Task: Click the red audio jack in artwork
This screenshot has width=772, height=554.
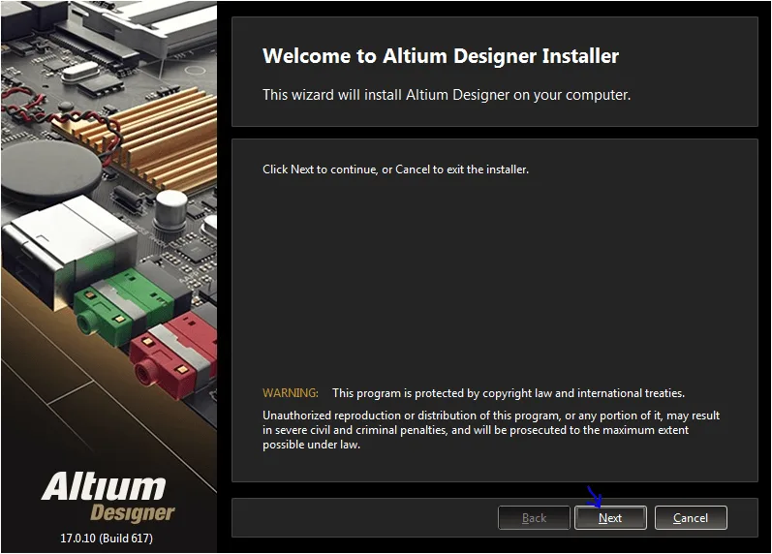Action: click(x=172, y=354)
